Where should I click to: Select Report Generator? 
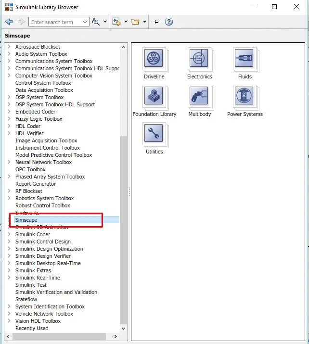(36, 184)
